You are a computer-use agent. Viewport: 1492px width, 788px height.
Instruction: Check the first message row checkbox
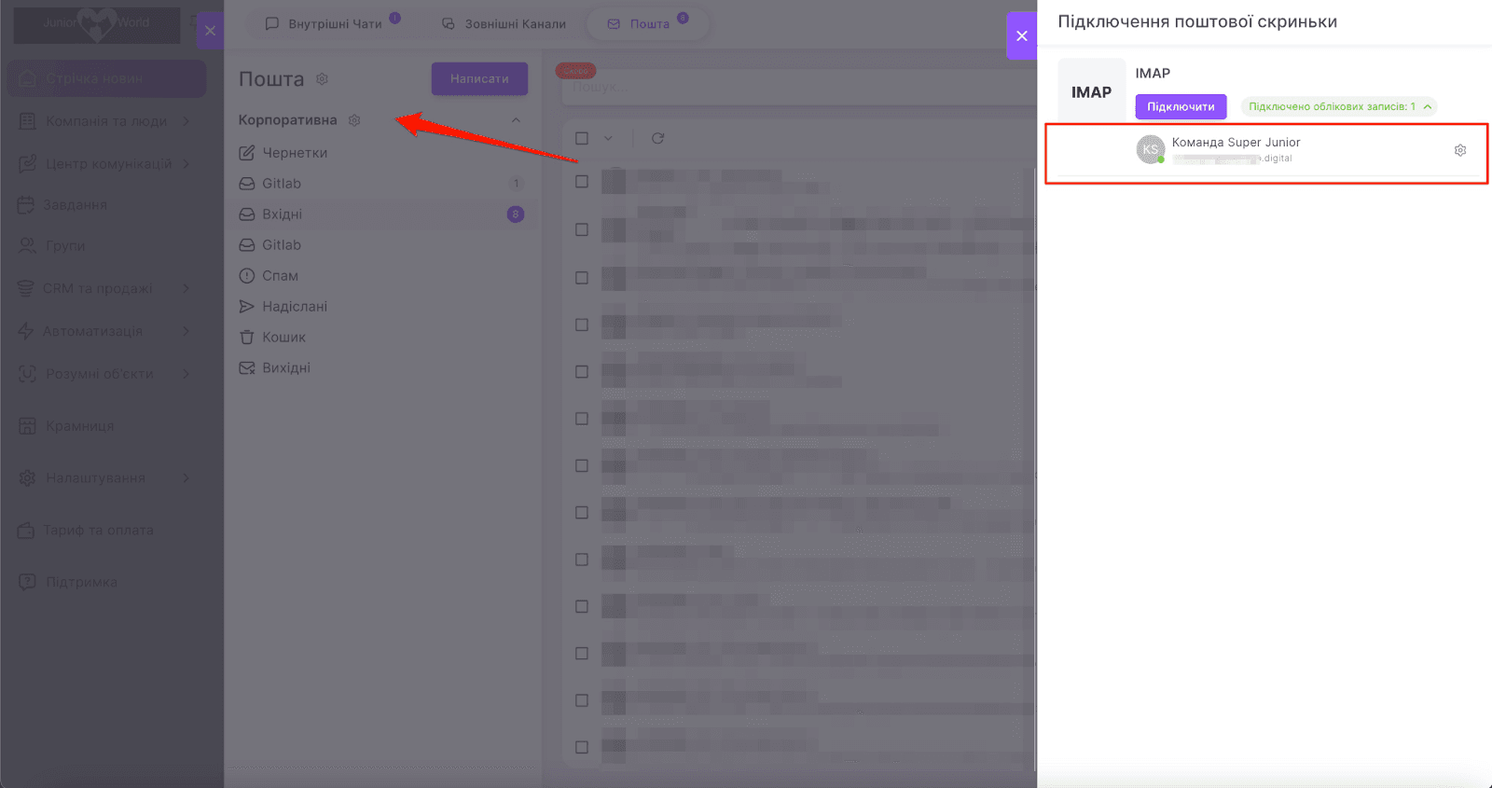pyautogui.click(x=582, y=182)
